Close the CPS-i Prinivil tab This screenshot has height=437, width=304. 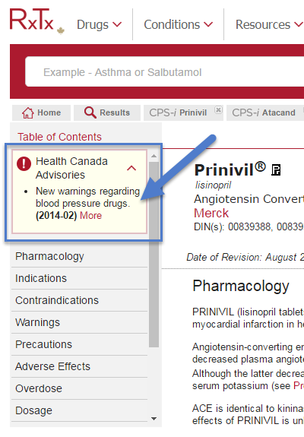[x=218, y=110]
